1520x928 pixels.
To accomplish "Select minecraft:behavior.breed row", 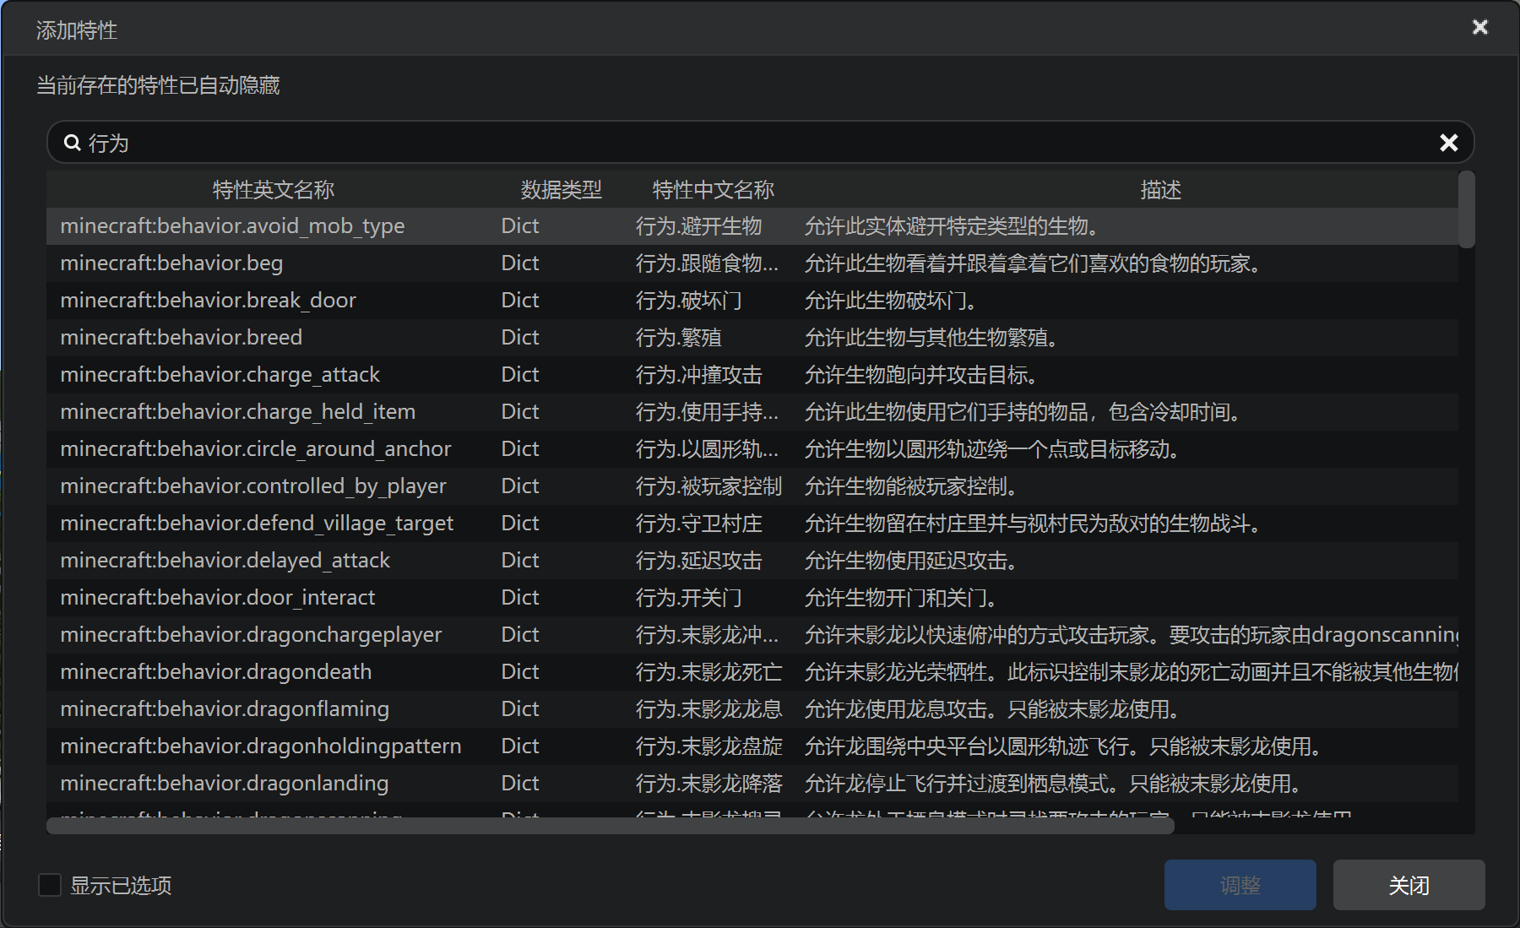I will point(752,338).
